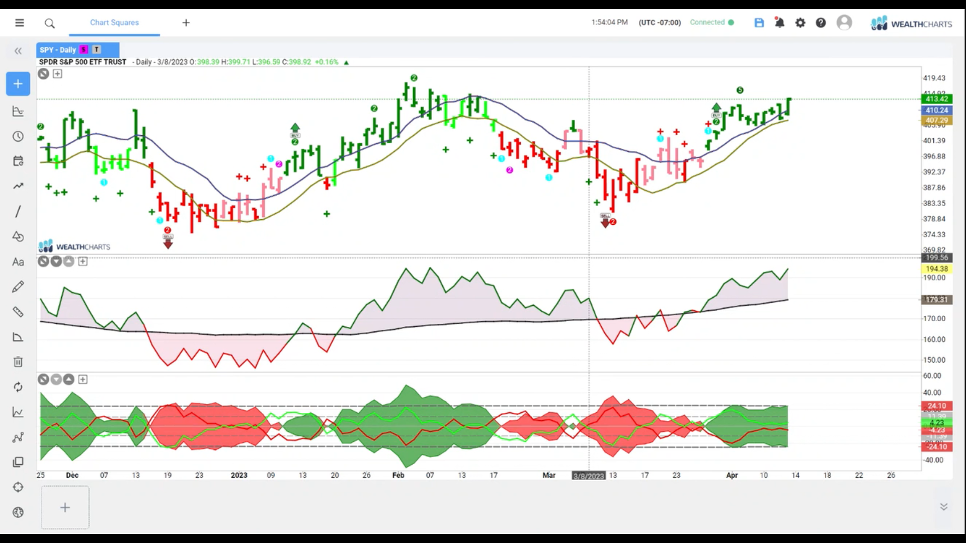Select the ruler measure tool
Image resolution: width=966 pixels, height=543 pixels.
[18, 312]
